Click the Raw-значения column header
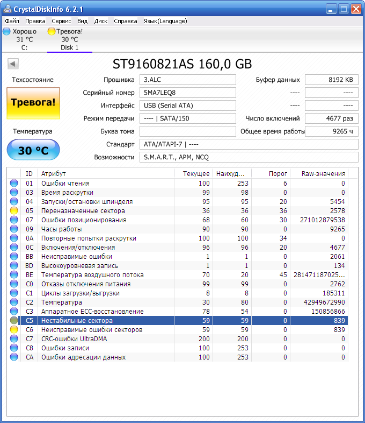Screen dimensions: 365x423 point(319,173)
